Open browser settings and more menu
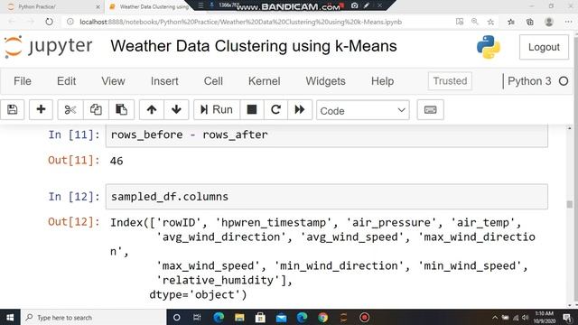Viewport: 578px width, 325px height. (568, 22)
